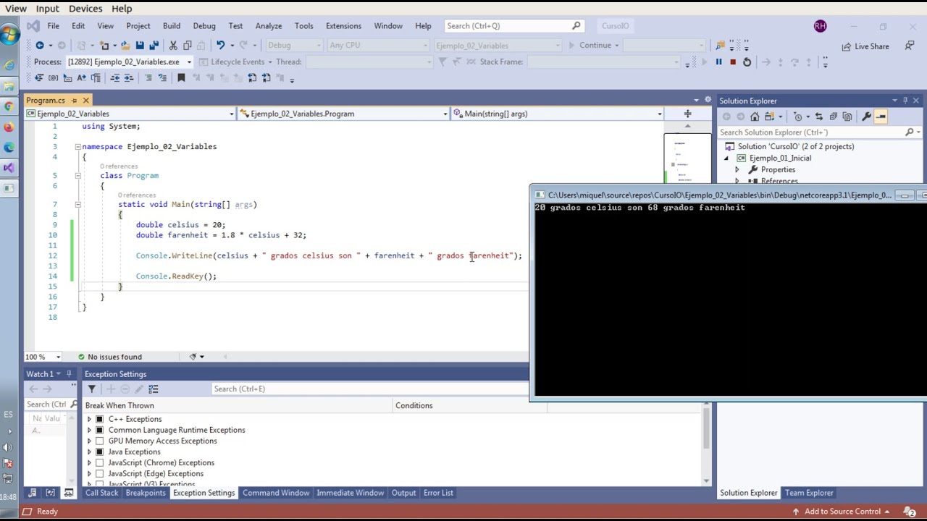Open the Build menu
The height and width of the screenshot is (521, 927).
pyautogui.click(x=172, y=26)
